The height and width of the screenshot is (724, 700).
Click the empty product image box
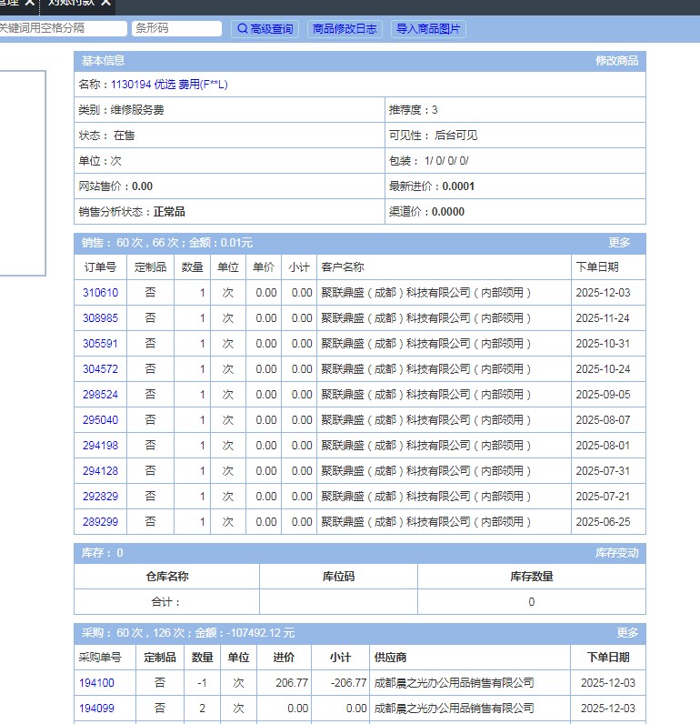[x=22, y=173]
